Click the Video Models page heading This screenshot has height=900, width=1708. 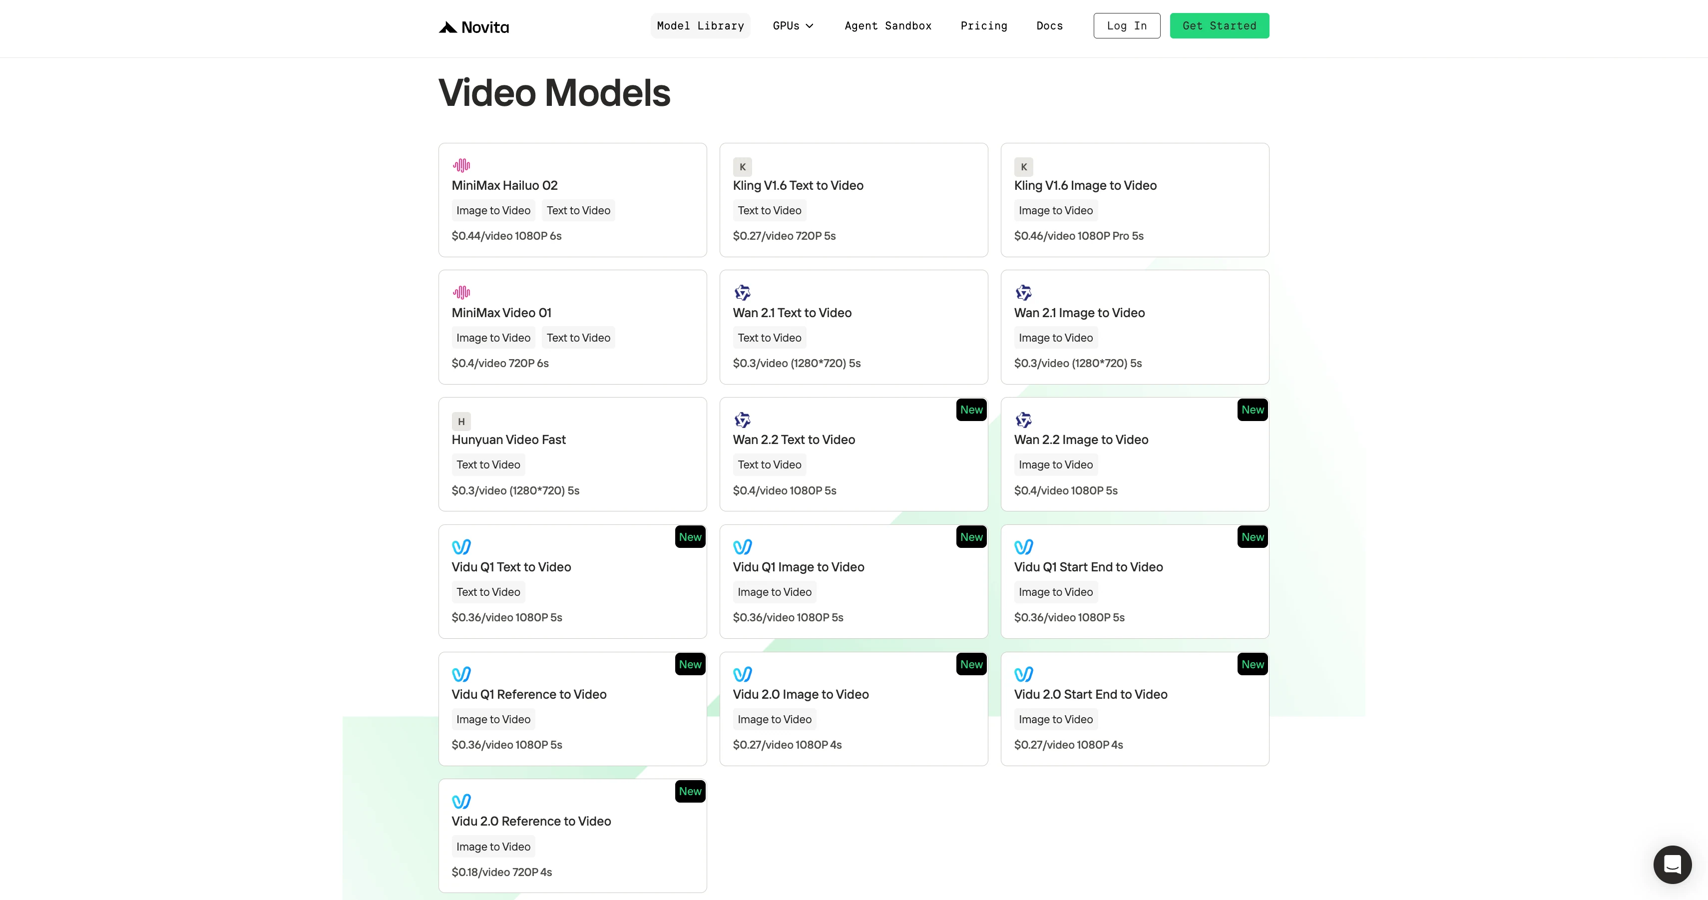point(554,93)
